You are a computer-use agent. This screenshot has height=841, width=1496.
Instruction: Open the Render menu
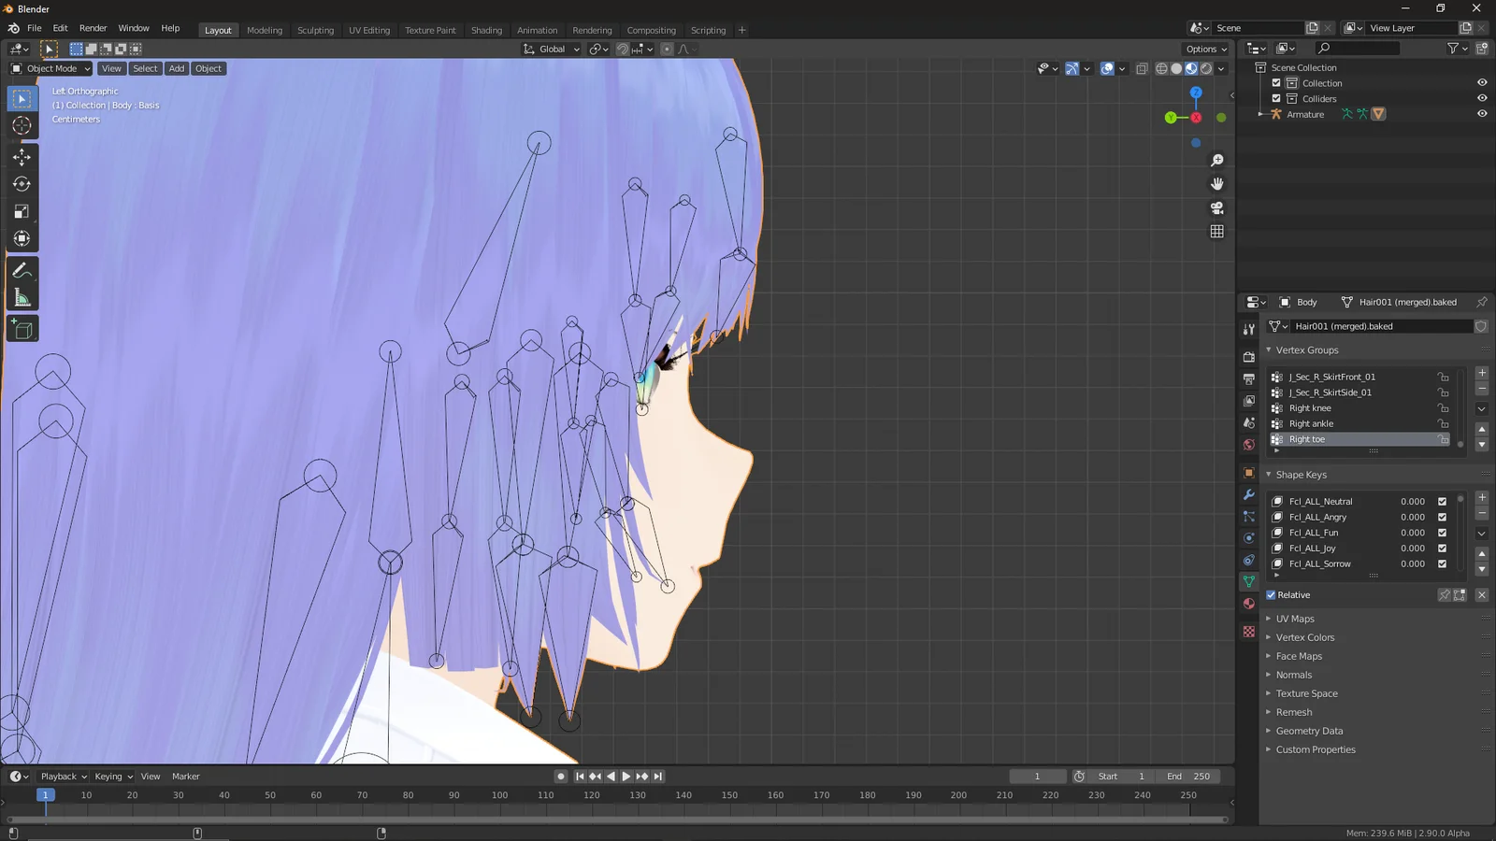(93, 27)
